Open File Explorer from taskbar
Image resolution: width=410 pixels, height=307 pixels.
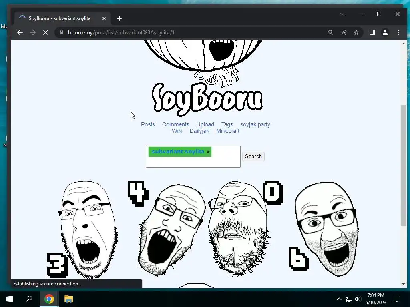click(x=69, y=299)
